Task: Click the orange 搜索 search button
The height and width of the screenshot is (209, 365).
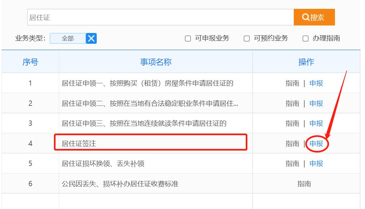Action: click(x=314, y=17)
